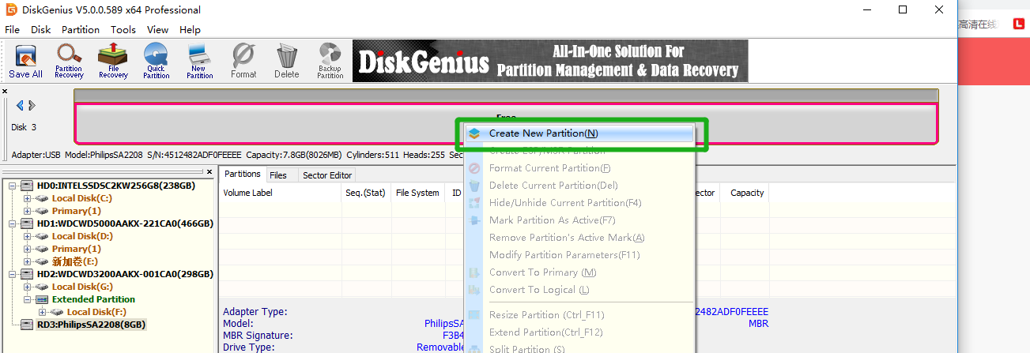Expand the Local Disk(D:) tree node

[x=28, y=236]
